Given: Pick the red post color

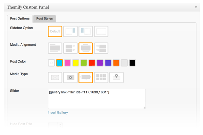Looking at the screenshot, I should 92,63.
